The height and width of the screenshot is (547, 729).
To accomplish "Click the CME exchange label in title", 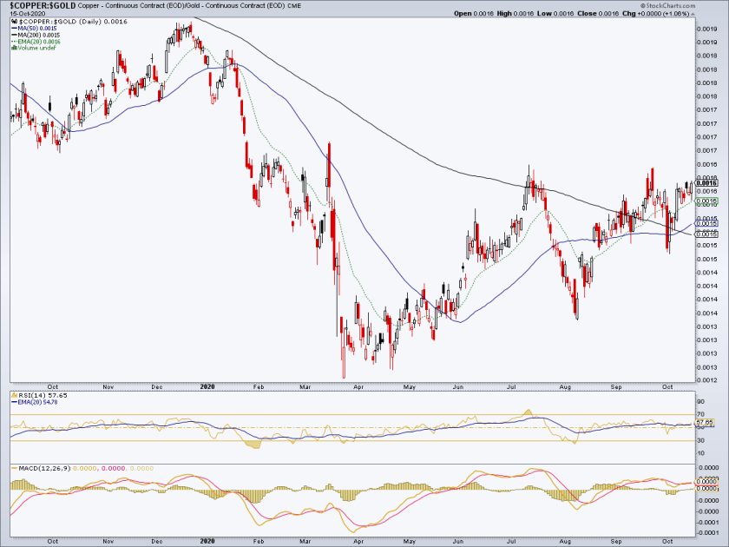I will click(294, 5).
